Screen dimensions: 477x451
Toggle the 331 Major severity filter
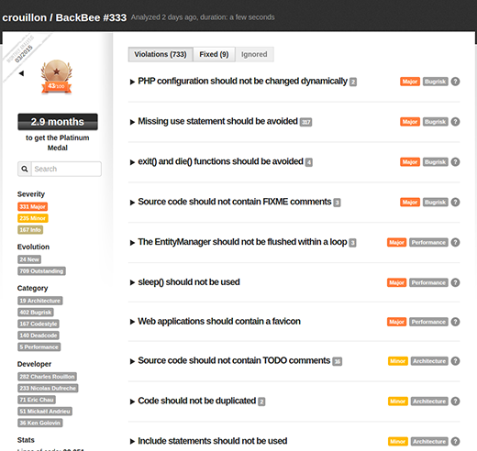coord(32,207)
